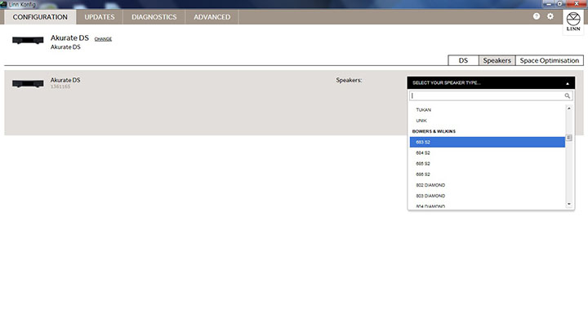Select 685 S2 speaker option
Viewport: 588px width, 313px height.
(x=487, y=164)
